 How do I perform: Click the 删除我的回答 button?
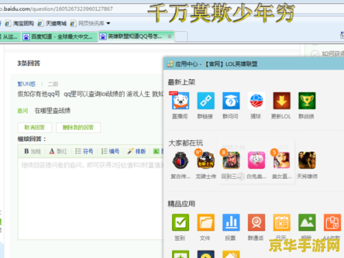coord(78,127)
